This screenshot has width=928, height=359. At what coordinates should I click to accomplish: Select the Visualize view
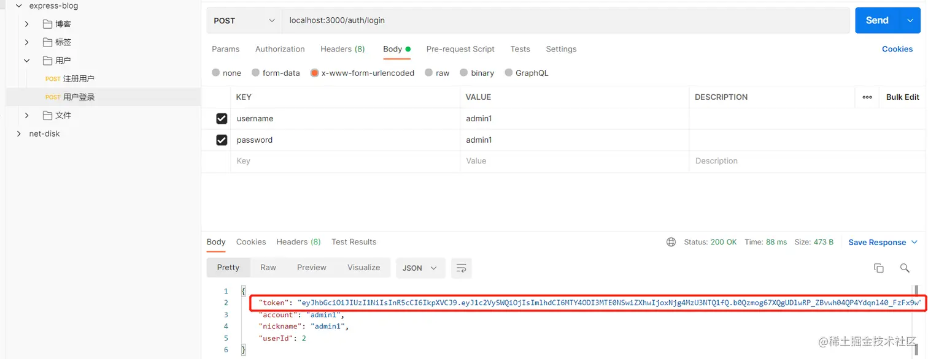(364, 268)
